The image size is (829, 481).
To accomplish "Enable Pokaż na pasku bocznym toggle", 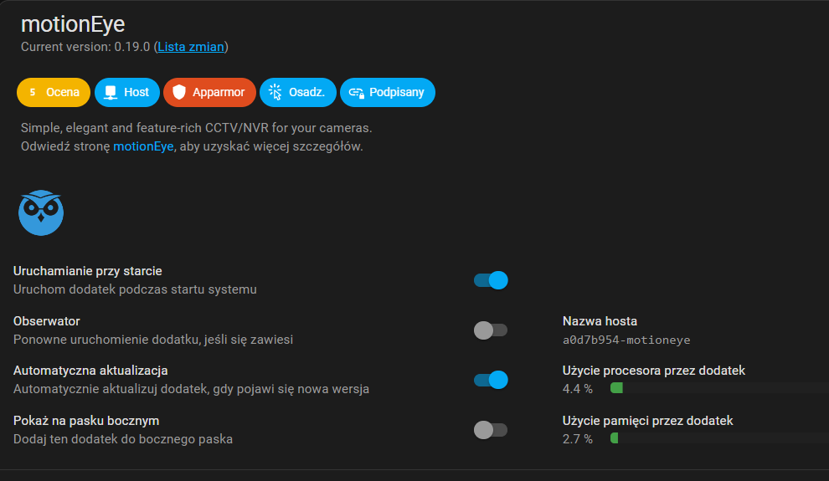I will [491, 430].
